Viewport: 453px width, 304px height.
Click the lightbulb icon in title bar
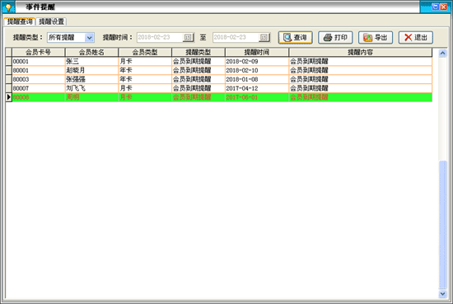(8, 7)
